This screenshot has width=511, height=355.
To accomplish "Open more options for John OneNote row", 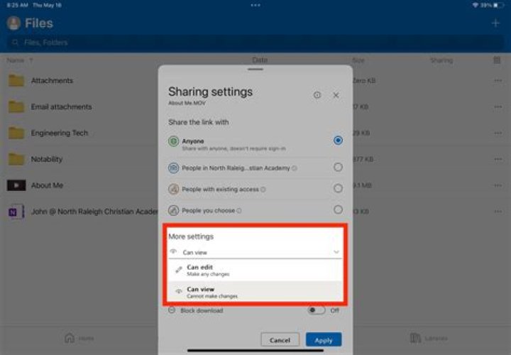I will (x=498, y=212).
